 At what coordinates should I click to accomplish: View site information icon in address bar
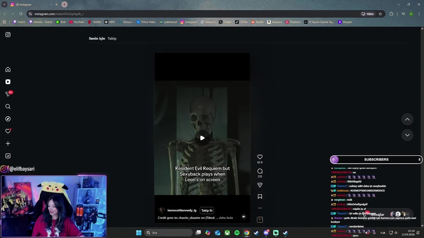coord(30,14)
